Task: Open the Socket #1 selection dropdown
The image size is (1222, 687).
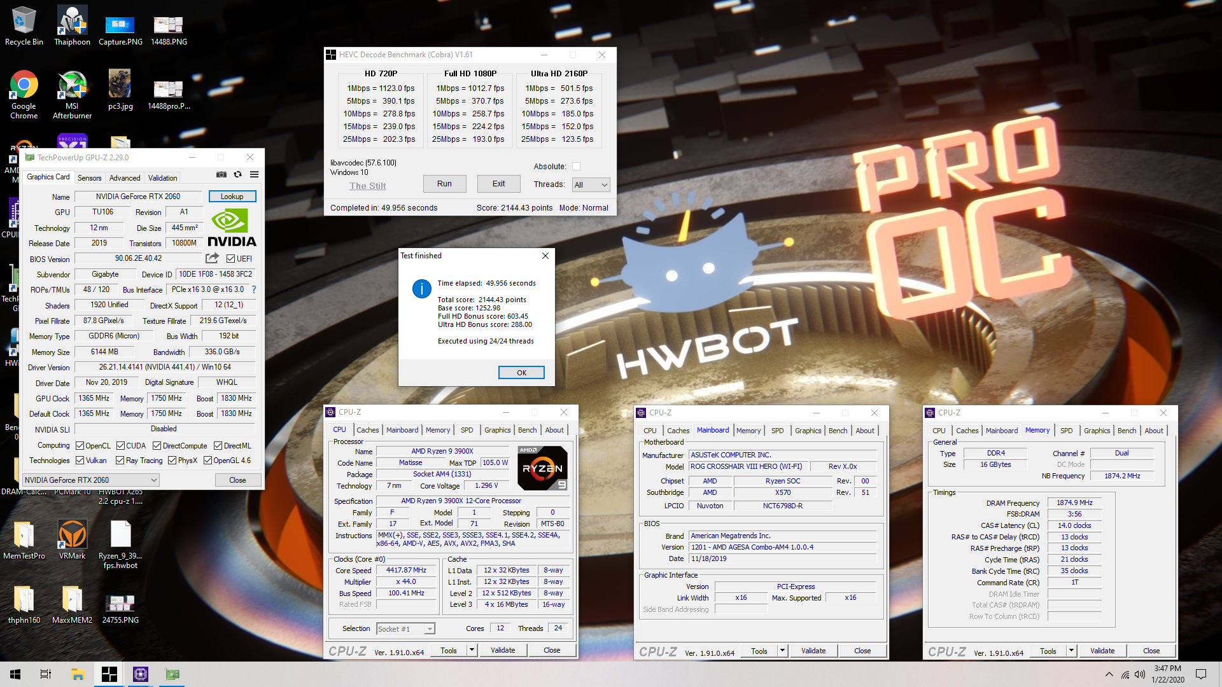Action: point(405,629)
